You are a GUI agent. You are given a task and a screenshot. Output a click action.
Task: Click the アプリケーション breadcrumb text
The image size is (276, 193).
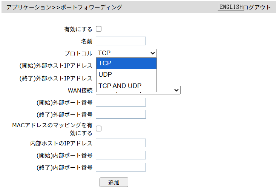[29, 7]
